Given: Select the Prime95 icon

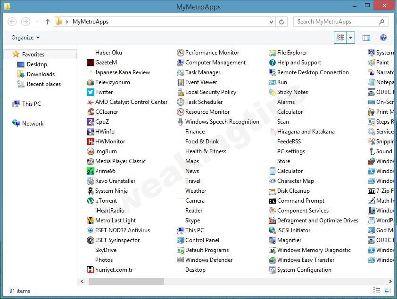Looking at the screenshot, I should [91, 171].
